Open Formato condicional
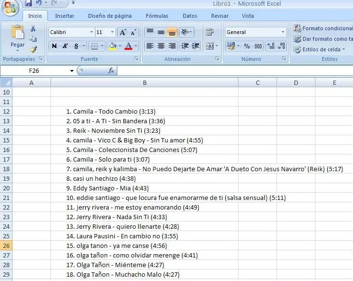 [x=323, y=28]
